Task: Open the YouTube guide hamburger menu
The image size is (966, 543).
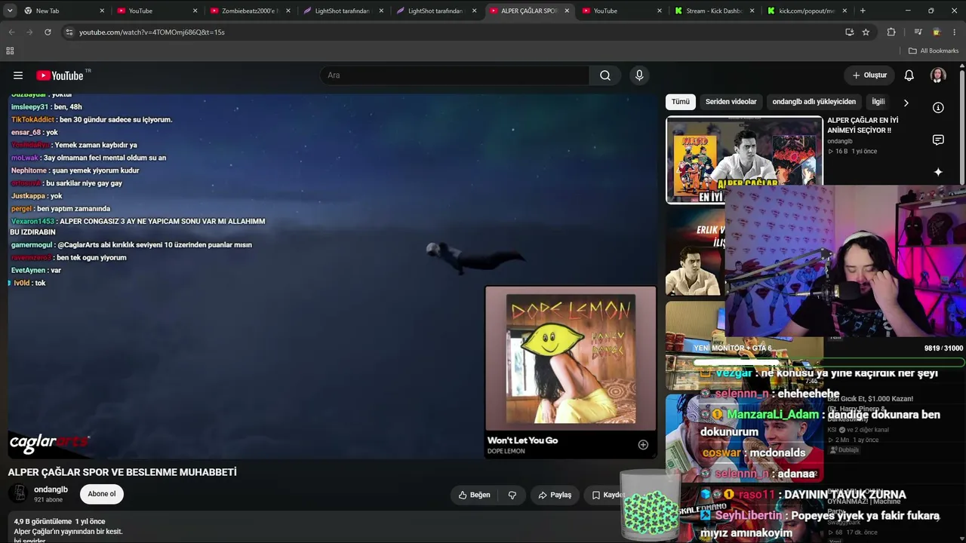Action: (x=18, y=75)
